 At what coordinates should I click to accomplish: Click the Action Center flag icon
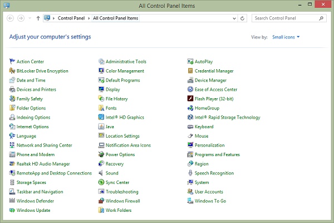pyautogui.click(x=12, y=61)
